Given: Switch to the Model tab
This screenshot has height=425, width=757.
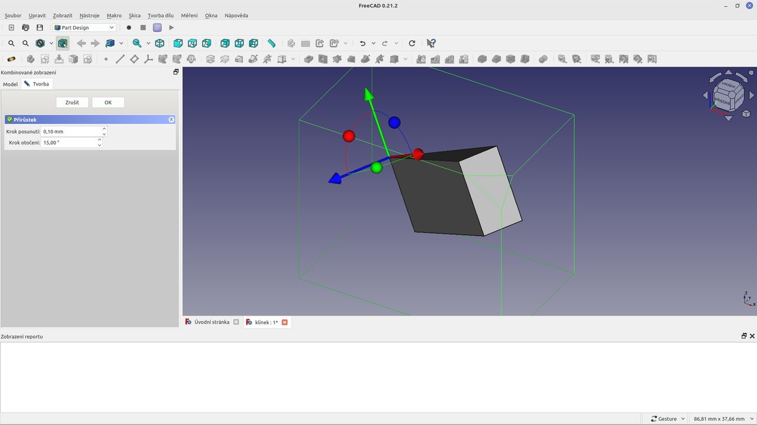Looking at the screenshot, I should [x=11, y=84].
